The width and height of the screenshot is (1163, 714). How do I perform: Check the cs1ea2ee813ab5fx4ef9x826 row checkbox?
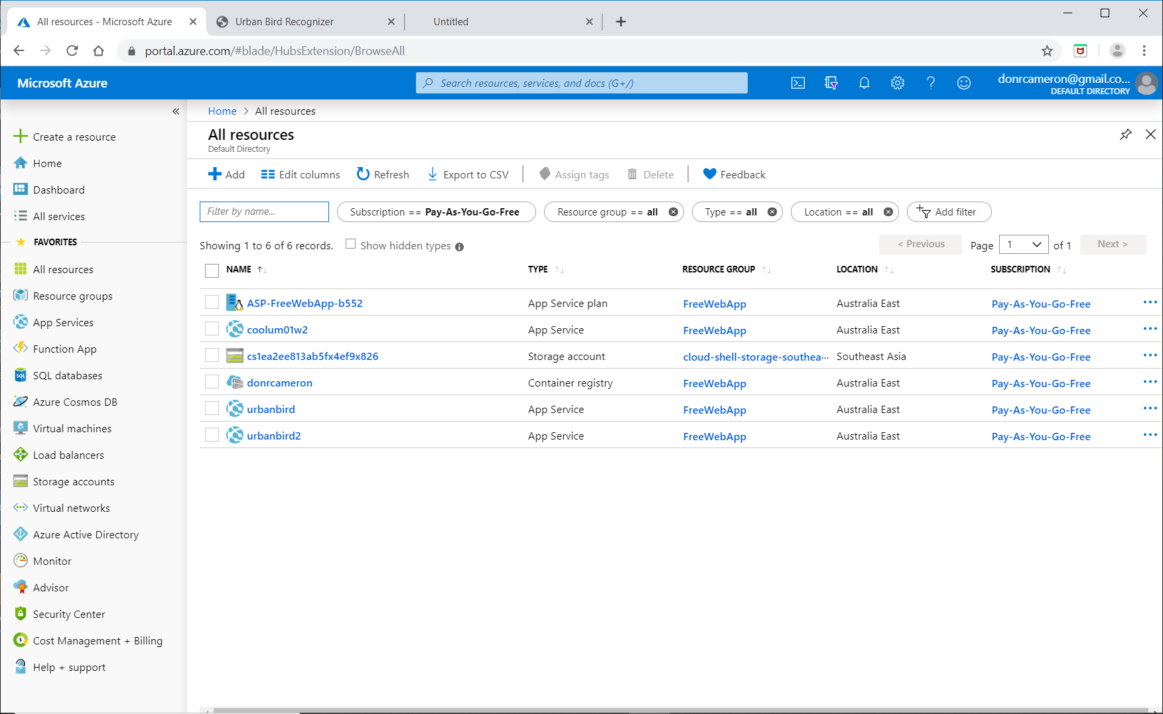coord(212,355)
